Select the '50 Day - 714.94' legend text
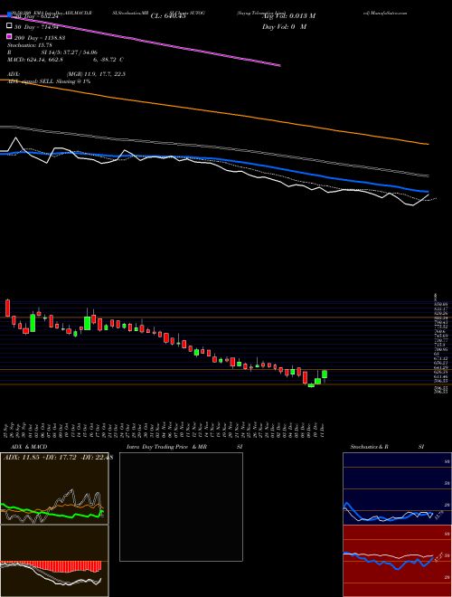Image resolution: width=452 pixels, height=597 pixels. click(x=36, y=26)
